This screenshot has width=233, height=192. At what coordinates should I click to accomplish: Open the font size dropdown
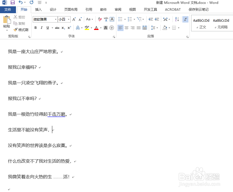[x=68, y=19]
